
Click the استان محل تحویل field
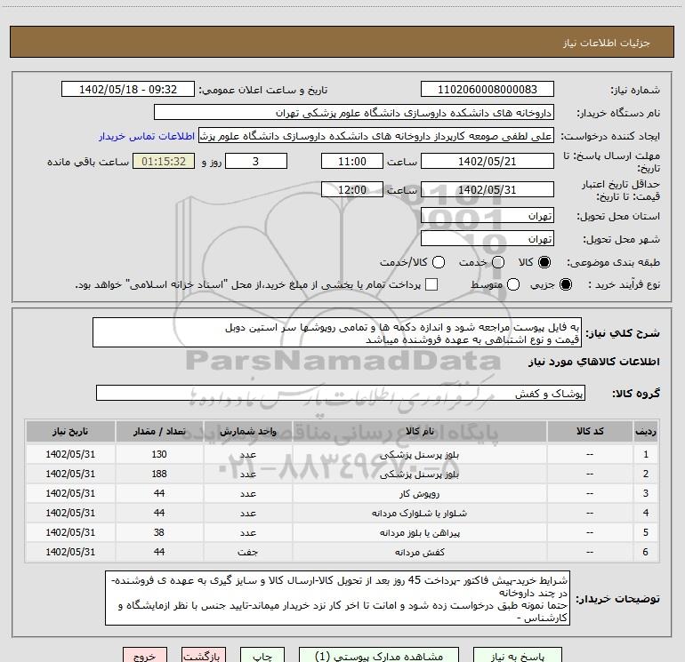(488, 216)
